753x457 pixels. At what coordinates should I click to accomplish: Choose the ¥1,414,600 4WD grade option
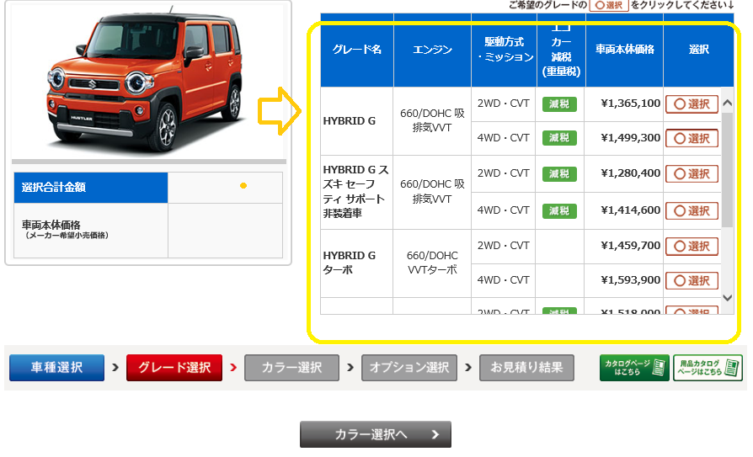point(692,210)
